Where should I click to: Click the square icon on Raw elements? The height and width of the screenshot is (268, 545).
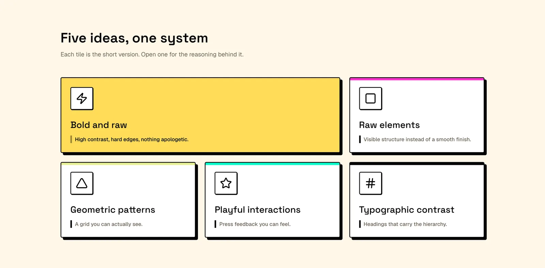(371, 98)
